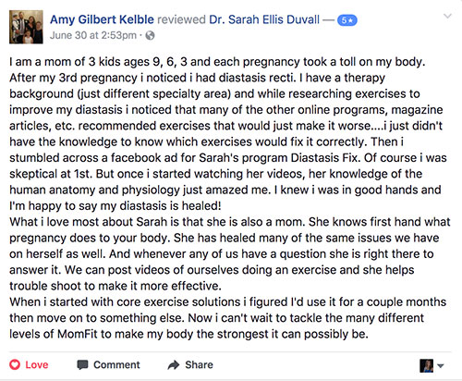The height and width of the screenshot is (381, 462).
Task: Click the Share arrow icon
Action: click(x=174, y=365)
